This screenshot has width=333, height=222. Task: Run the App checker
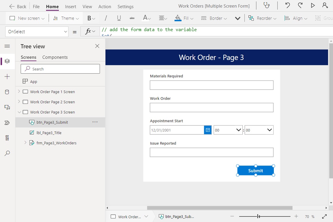pos(267,6)
